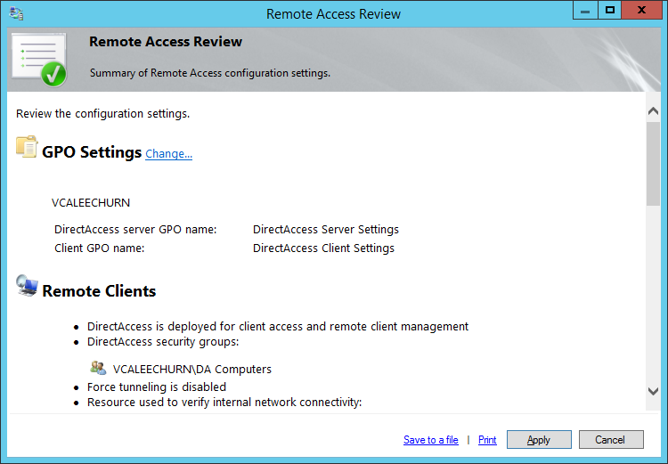Screen dimensions: 668x464
Task: Minimize the Remote Access Review window
Action: click(x=585, y=10)
